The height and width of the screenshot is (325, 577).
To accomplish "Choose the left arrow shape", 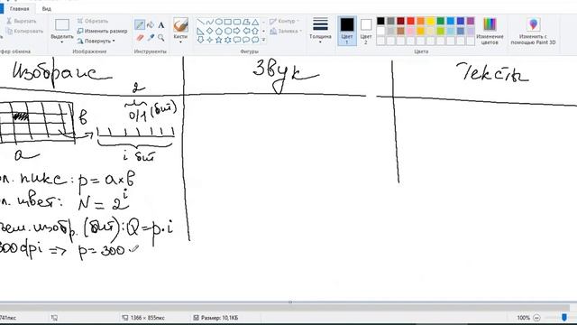I will coord(246,31).
